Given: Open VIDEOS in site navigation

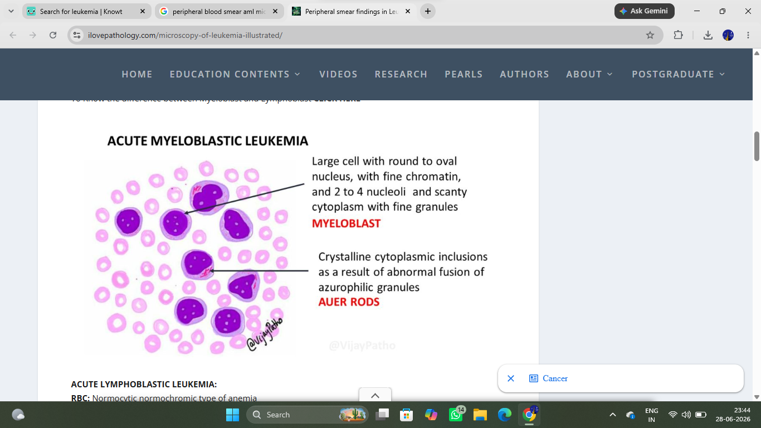Looking at the screenshot, I should (338, 74).
